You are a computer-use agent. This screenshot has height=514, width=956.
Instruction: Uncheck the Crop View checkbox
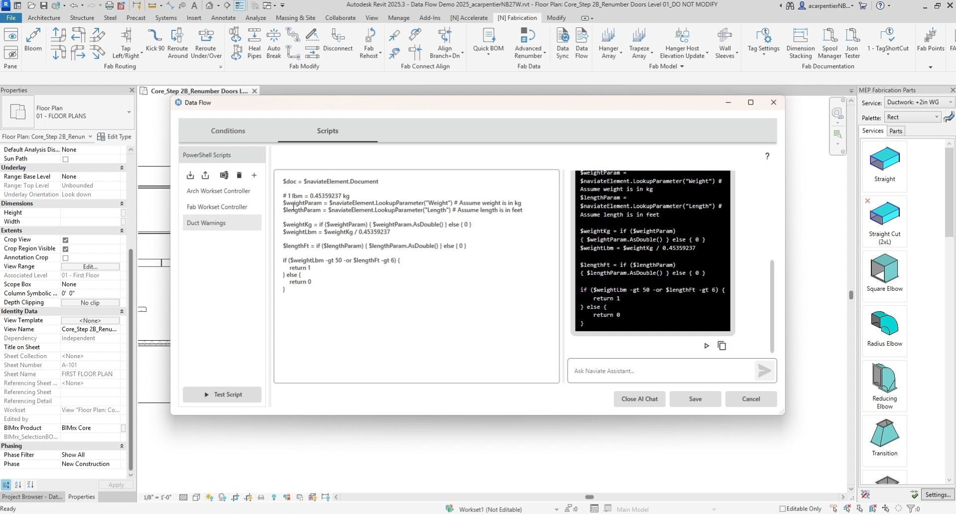pos(65,240)
